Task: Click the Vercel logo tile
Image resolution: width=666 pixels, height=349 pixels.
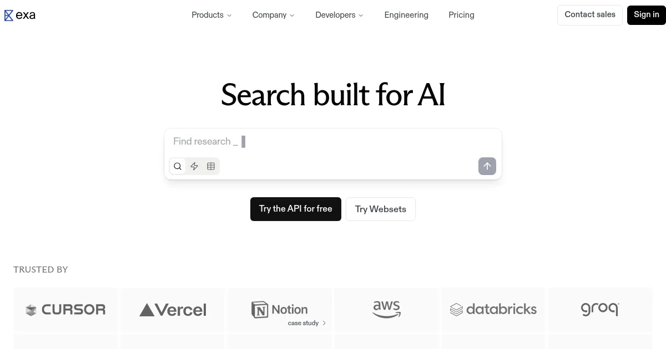Action: coord(172,310)
